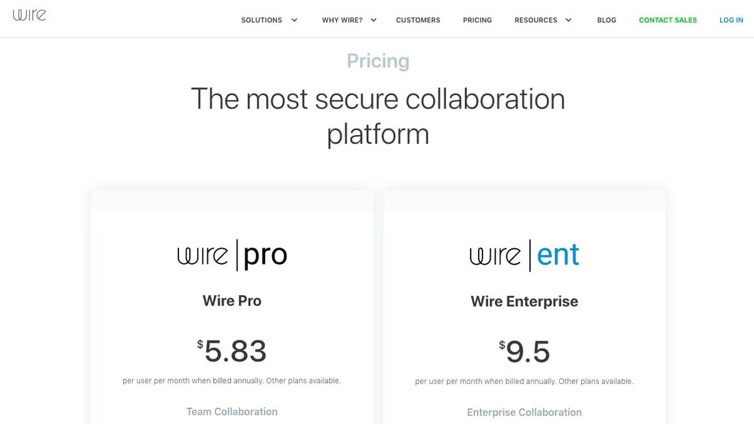Click the Enterprise Collaboration label

pyautogui.click(x=524, y=412)
